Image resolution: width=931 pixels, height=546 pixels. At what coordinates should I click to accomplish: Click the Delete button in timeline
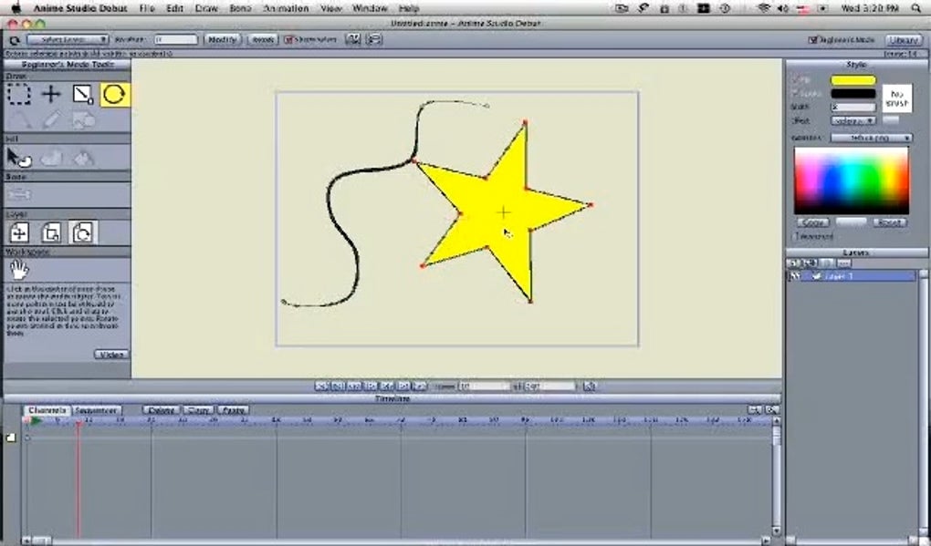[x=161, y=409]
